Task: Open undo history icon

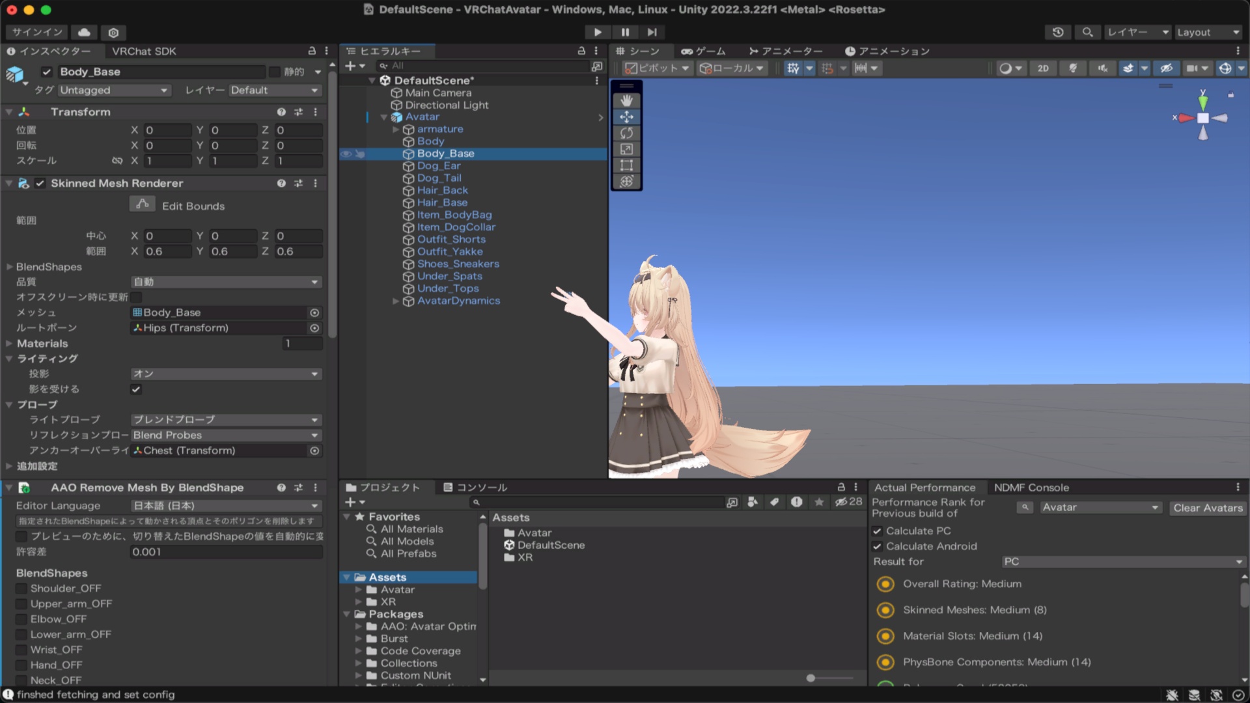Action: (x=1058, y=32)
